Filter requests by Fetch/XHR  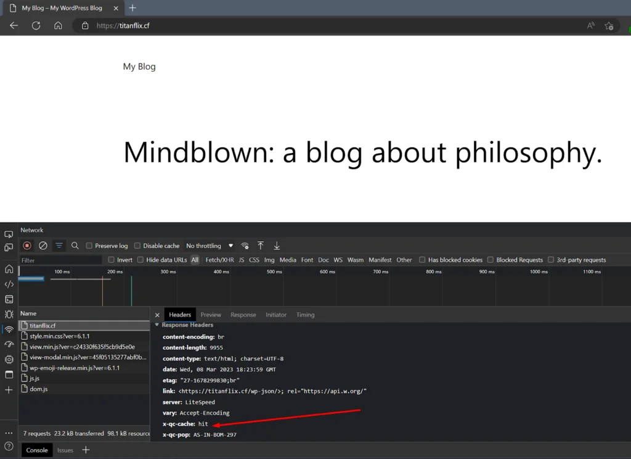[x=219, y=260]
